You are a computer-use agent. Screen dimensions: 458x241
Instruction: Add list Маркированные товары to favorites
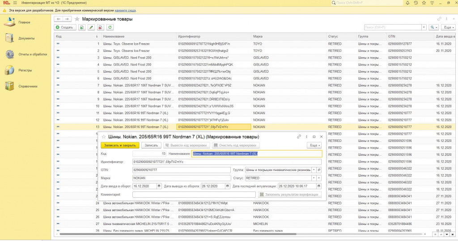(77, 19)
